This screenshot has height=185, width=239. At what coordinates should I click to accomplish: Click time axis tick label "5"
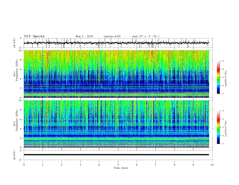118,165
